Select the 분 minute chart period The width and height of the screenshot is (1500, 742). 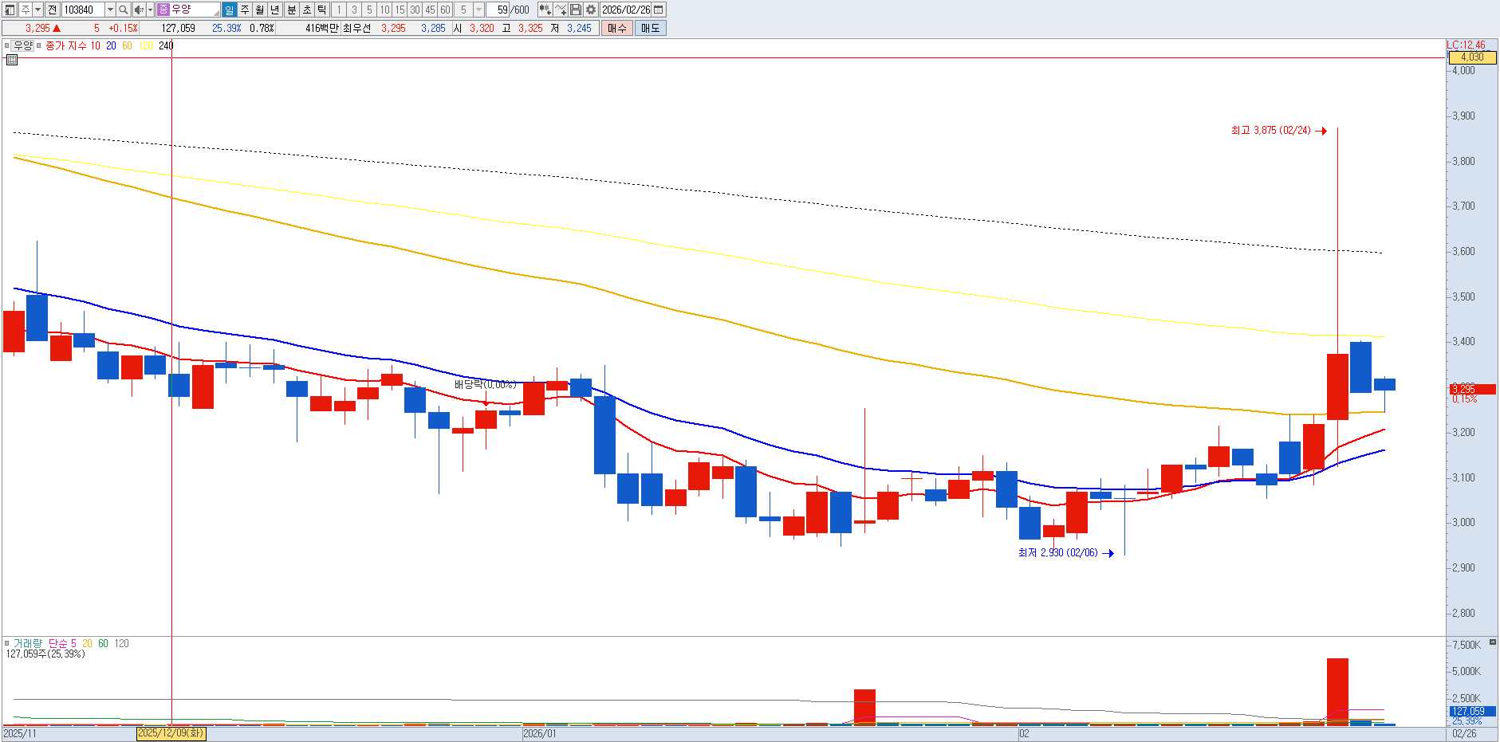(x=291, y=10)
